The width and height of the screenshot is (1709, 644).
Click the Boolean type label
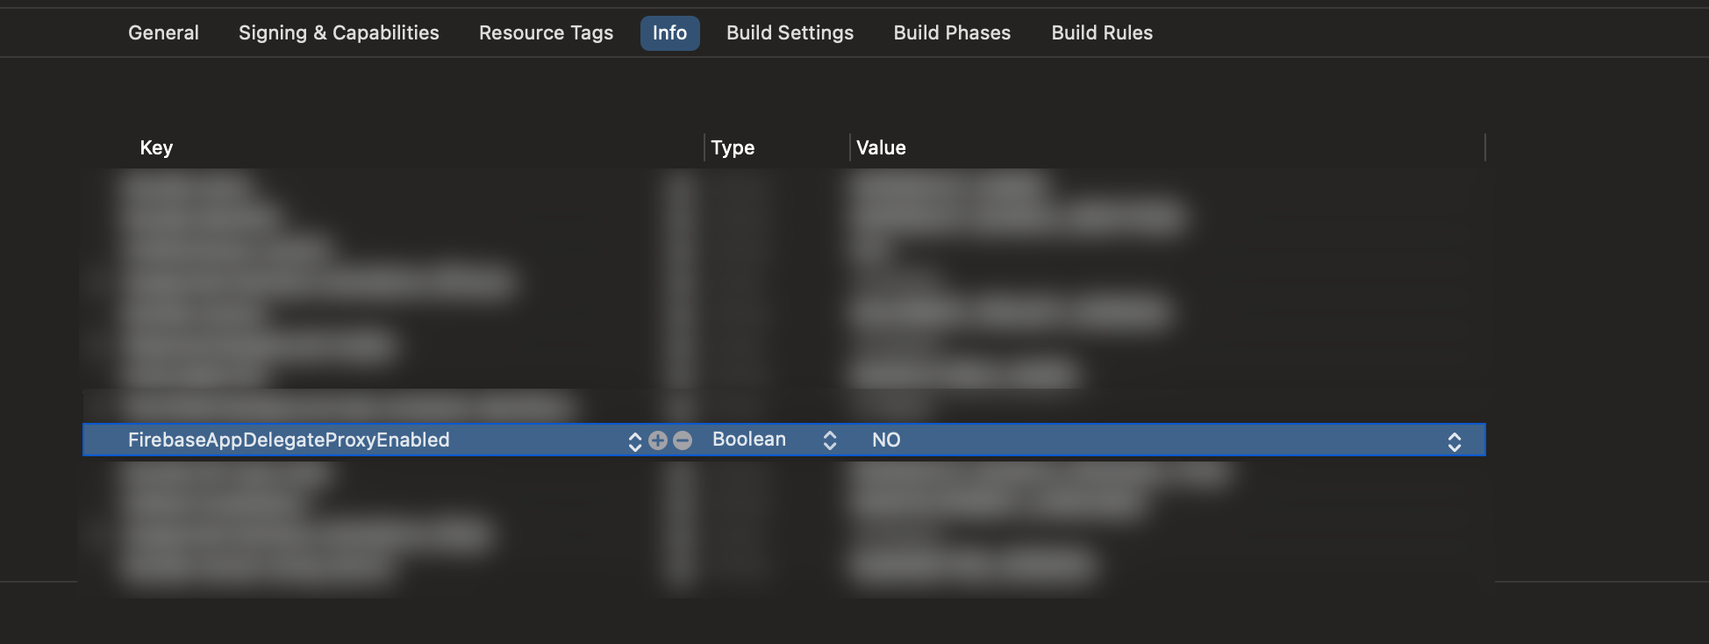pos(749,440)
